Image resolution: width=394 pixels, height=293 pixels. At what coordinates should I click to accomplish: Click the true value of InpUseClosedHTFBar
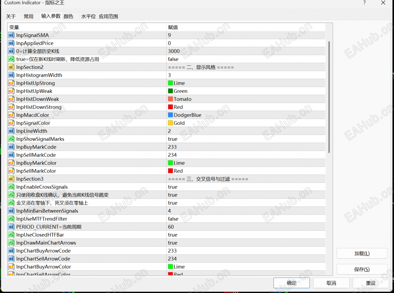pos(173,235)
